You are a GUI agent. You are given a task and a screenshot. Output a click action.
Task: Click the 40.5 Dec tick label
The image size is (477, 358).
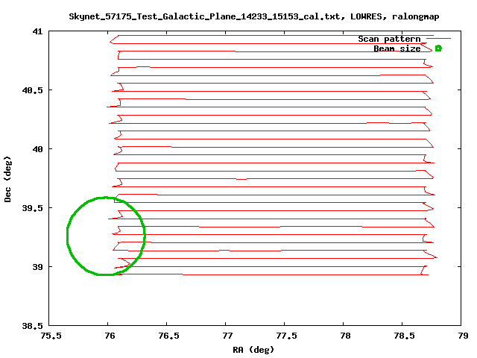[x=33, y=90]
